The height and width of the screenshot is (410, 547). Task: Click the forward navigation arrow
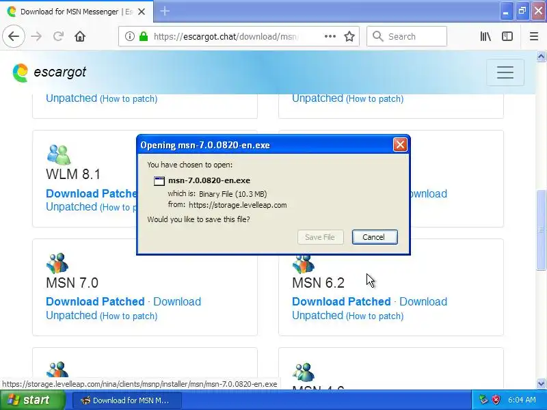click(36, 36)
